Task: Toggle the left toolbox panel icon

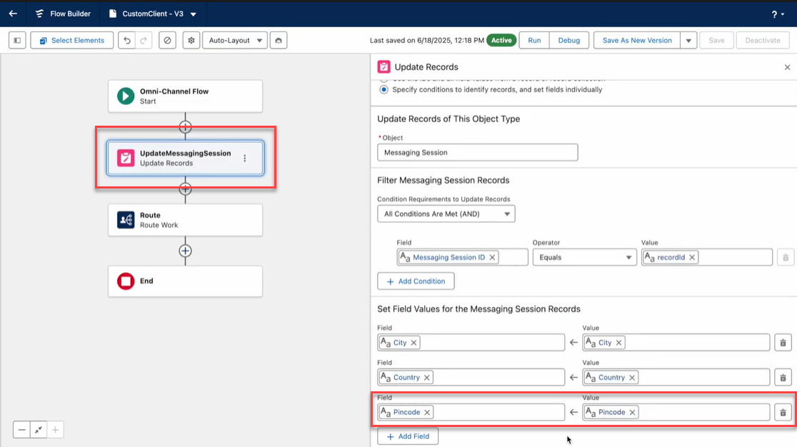Action: (18, 41)
